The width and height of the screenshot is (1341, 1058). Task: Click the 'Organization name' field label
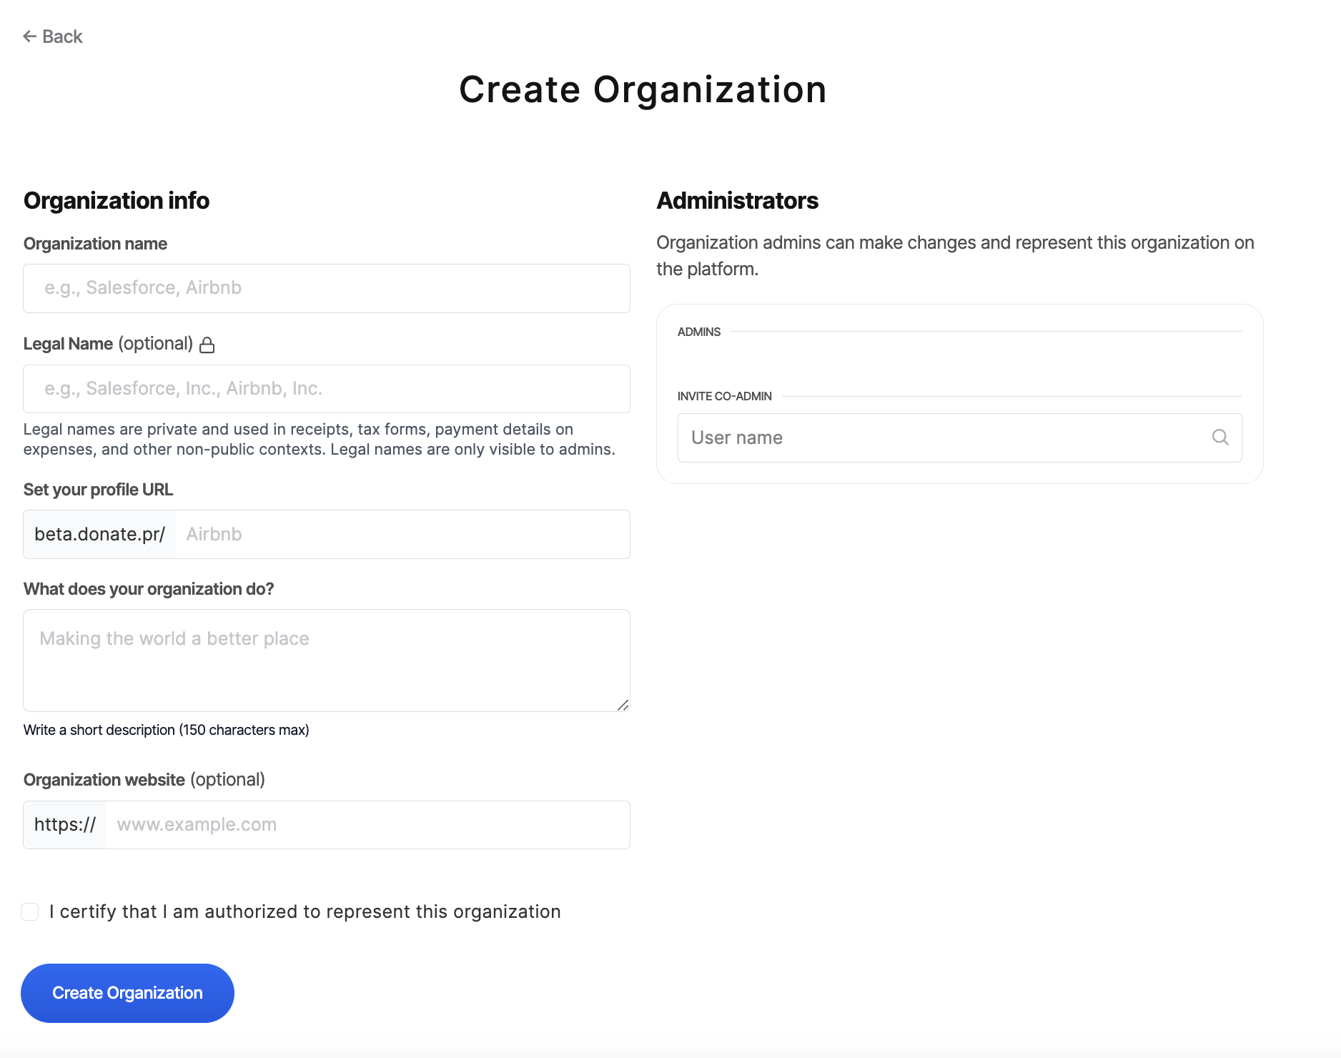pyautogui.click(x=95, y=244)
